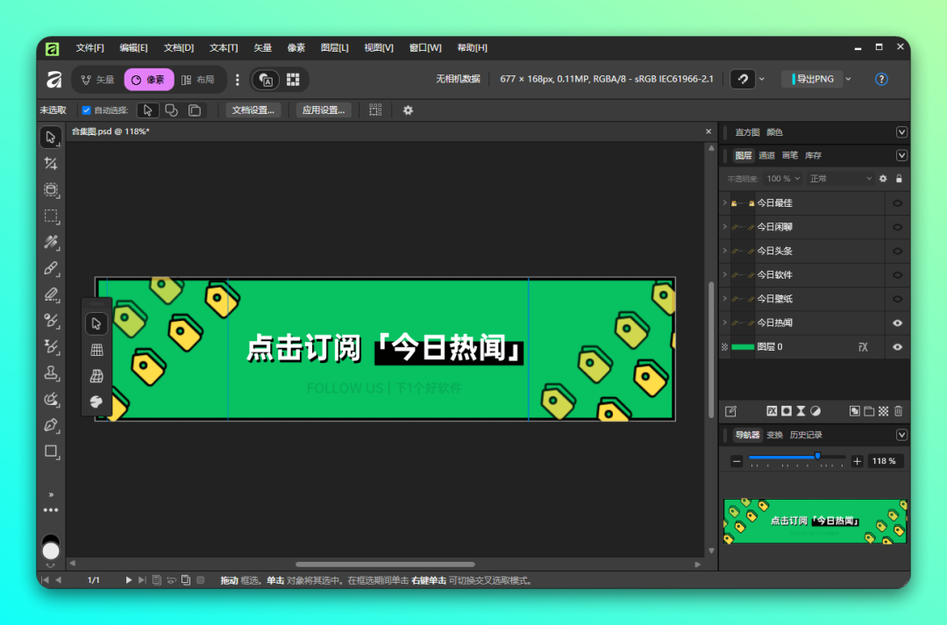Screen dimensions: 947x625
Task: Switch to the 通道 tab
Action: coord(766,155)
